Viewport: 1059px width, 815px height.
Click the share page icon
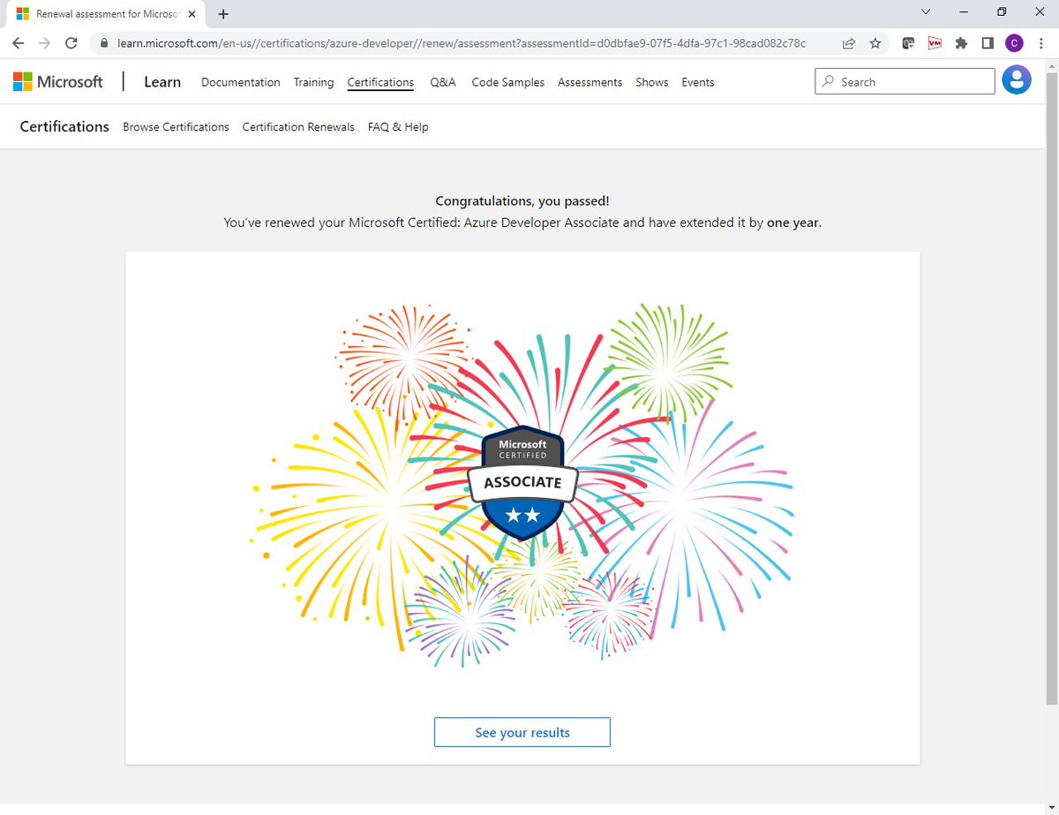(x=848, y=42)
